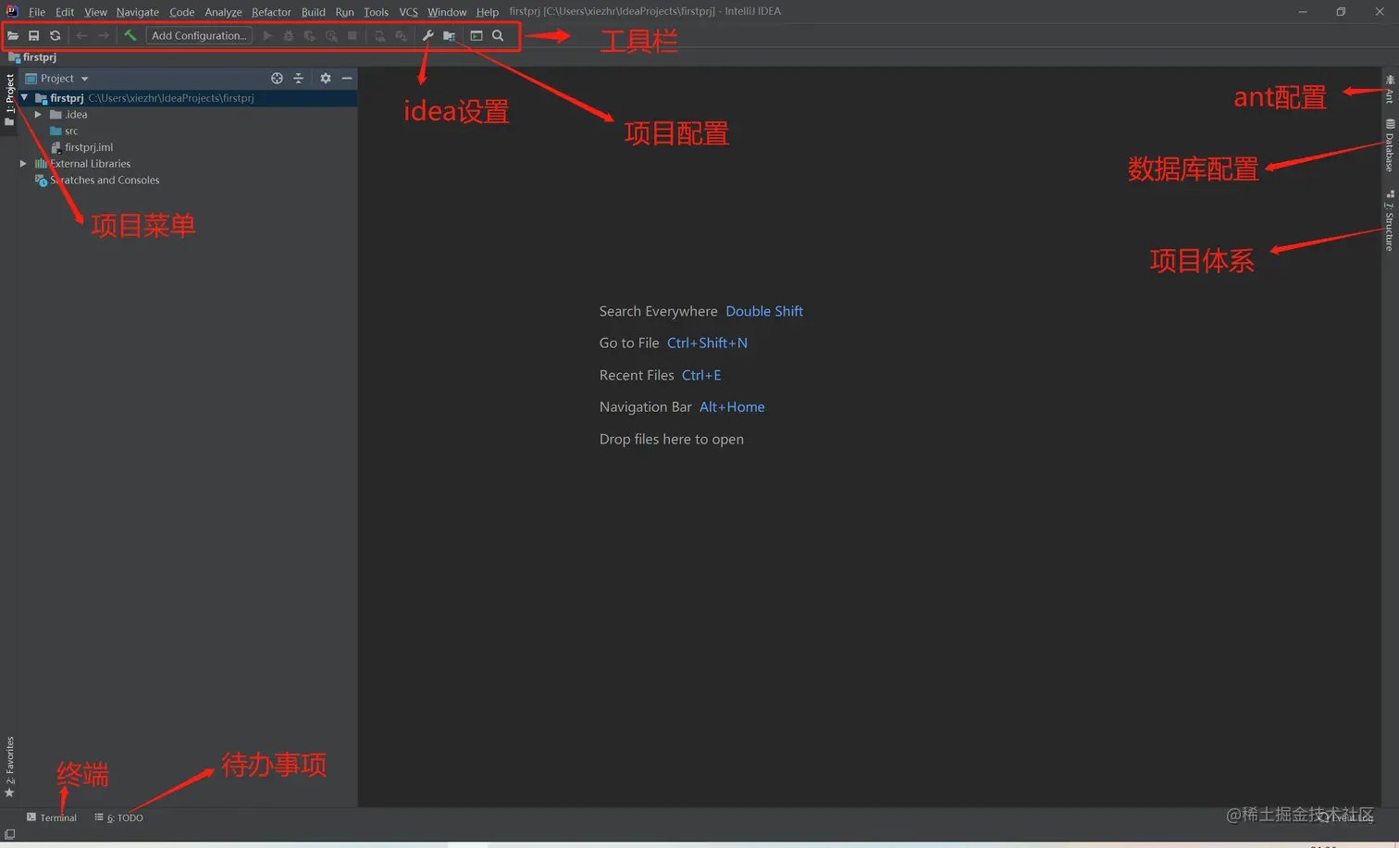Open the Refactor menu

pos(271,12)
